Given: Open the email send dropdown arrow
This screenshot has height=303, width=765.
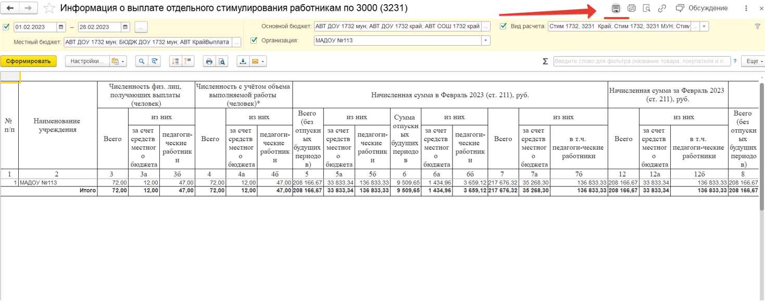Looking at the screenshot, I should (x=263, y=61).
